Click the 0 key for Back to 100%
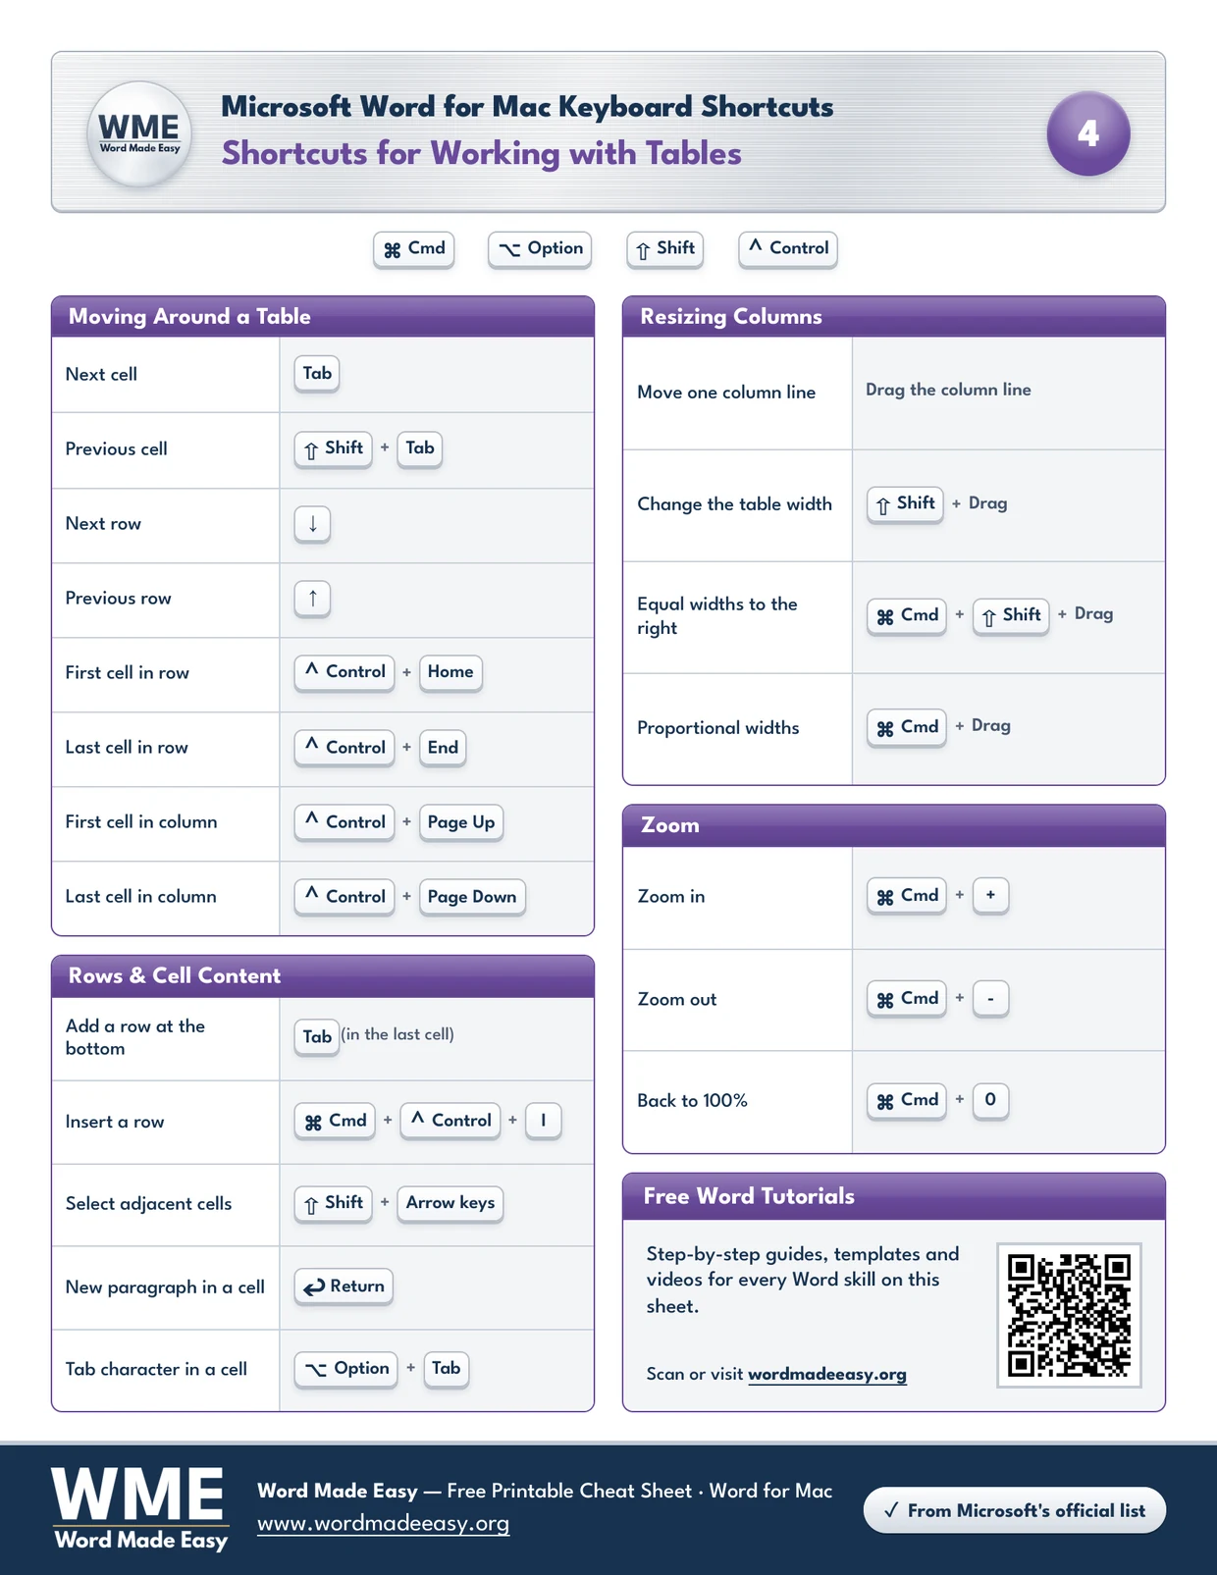Viewport: 1217px width, 1575px height. tap(990, 1100)
